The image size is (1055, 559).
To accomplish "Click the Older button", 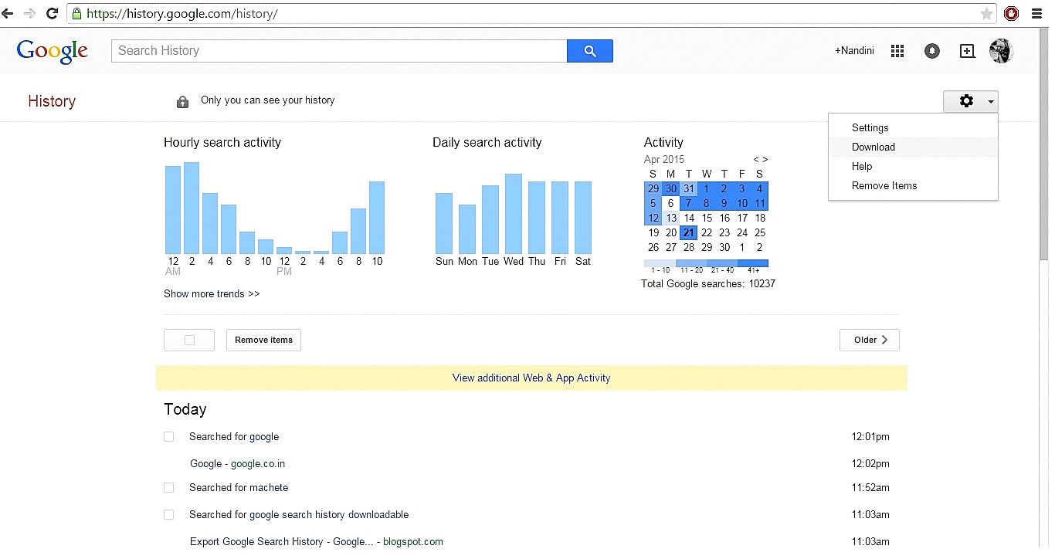I will 869,340.
